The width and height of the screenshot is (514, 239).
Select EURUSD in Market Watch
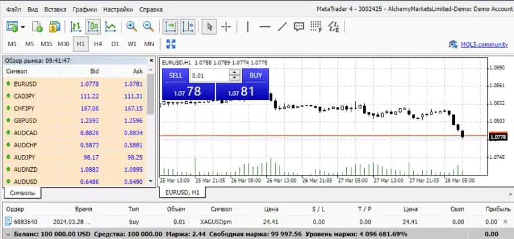(x=75, y=84)
